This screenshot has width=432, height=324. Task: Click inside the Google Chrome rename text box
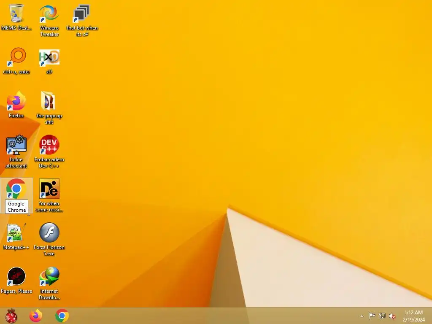point(16,207)
